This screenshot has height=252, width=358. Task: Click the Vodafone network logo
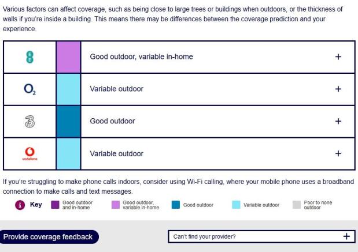[x=29, y=154]
